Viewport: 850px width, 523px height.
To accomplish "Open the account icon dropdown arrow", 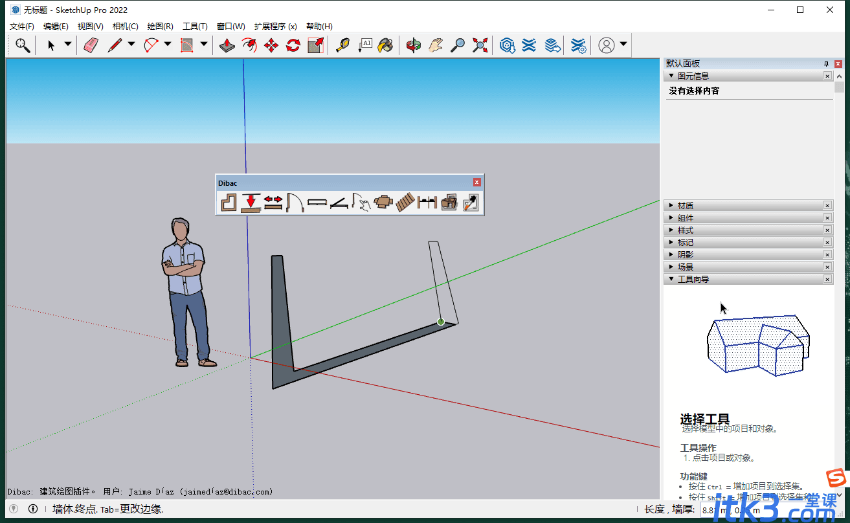I will pos(623,45).
